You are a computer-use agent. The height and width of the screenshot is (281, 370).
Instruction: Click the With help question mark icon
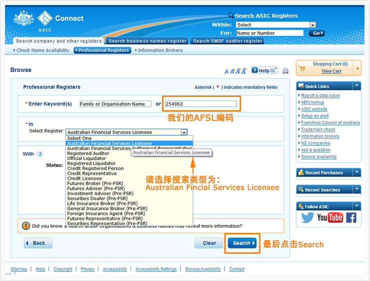click(39, 154)
